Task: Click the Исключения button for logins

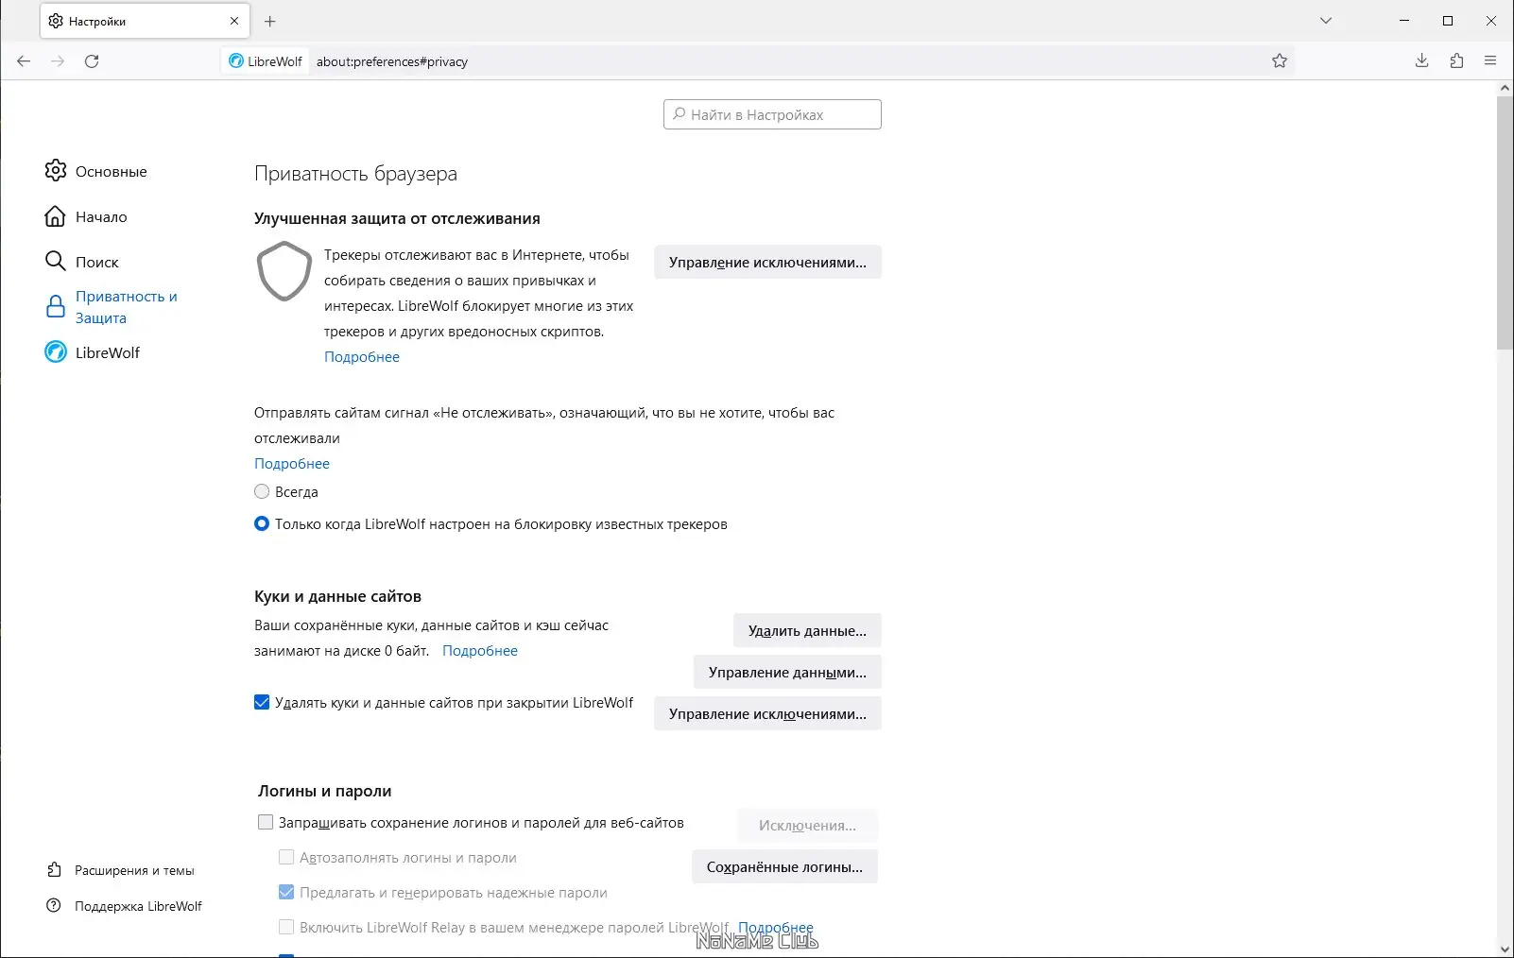Action: [807, 826]
